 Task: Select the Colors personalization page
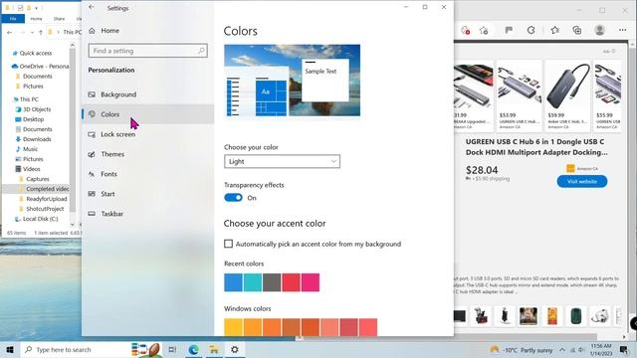pyautogui.click(x=148, y=114)
